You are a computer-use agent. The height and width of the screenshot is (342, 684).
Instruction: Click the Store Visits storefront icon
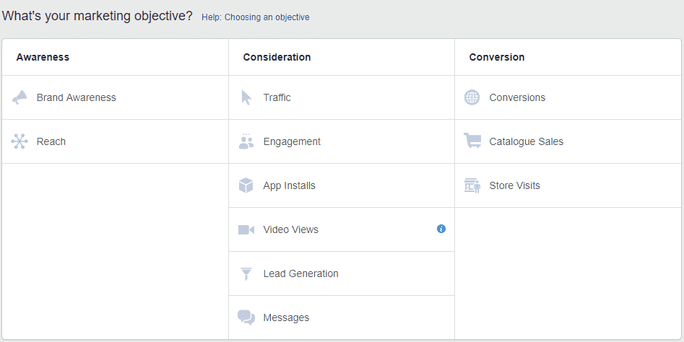472,185
